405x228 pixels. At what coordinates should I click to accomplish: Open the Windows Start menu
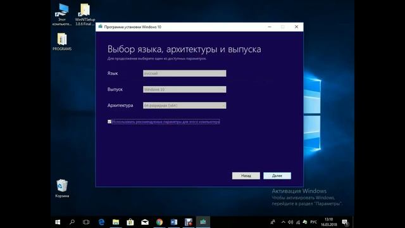pyautogui.click(x=58, y=222)
